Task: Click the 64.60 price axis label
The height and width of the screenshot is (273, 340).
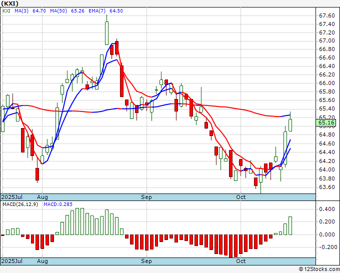Action: pyautogui.click(x=327, y=143)
